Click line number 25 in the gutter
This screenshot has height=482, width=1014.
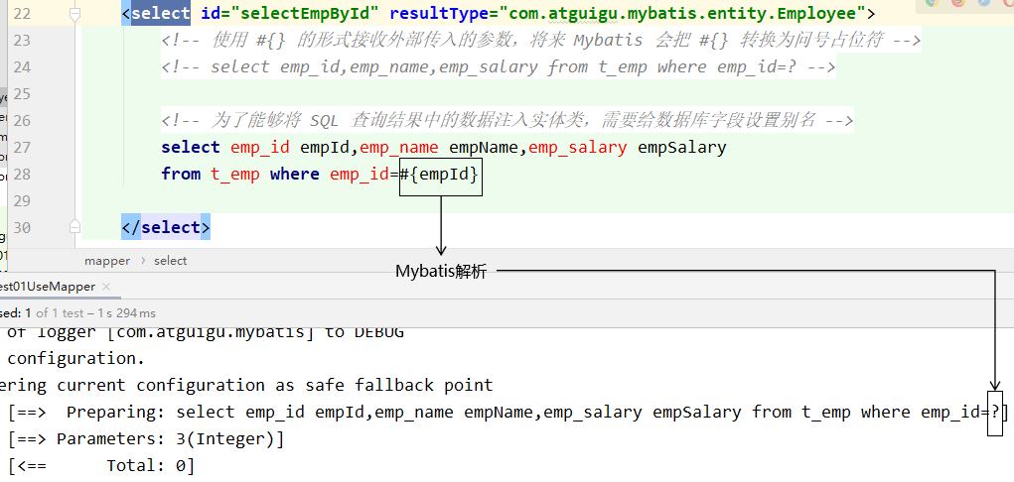22,94
